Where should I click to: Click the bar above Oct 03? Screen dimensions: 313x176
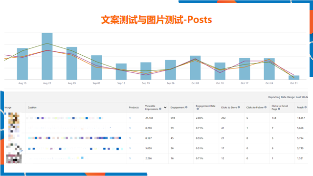[195, 67]
